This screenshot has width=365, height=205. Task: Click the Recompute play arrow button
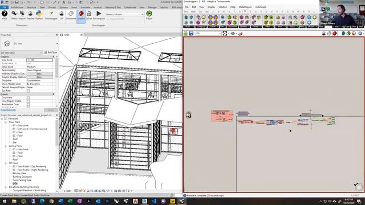(99, 15)
